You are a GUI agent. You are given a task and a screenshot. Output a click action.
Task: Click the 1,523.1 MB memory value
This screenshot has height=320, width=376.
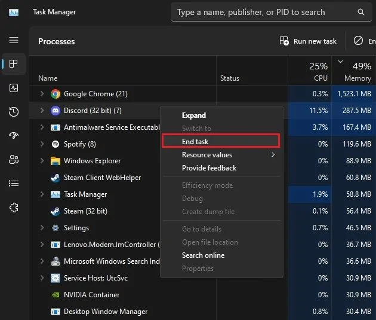tap(354, 94)
